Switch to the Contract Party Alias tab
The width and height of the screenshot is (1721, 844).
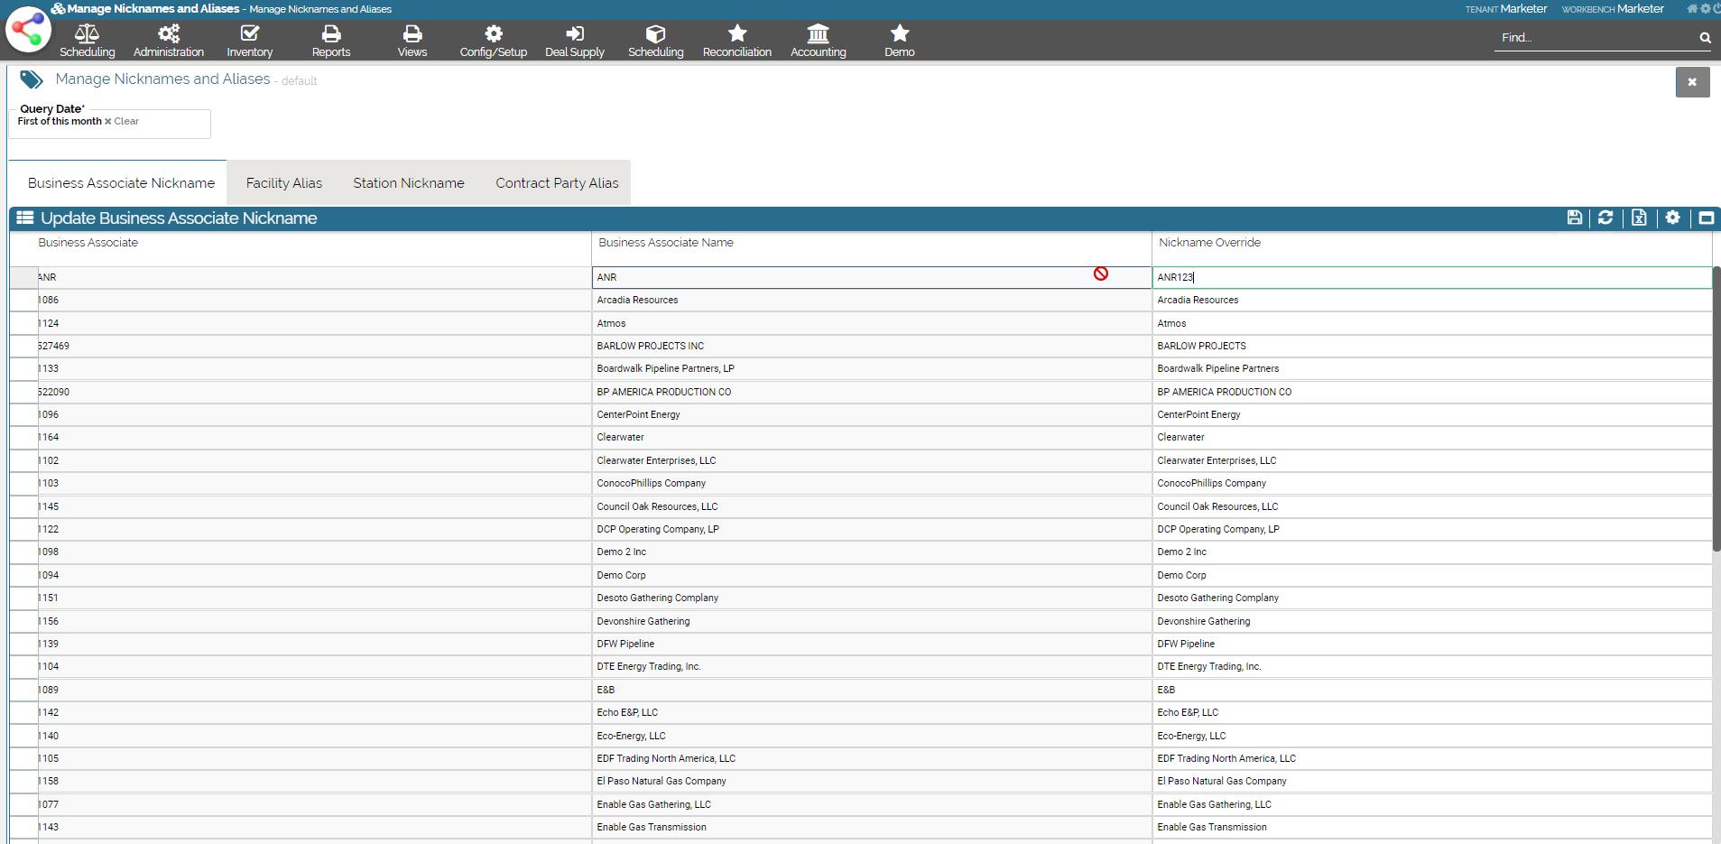coord(557,183)
